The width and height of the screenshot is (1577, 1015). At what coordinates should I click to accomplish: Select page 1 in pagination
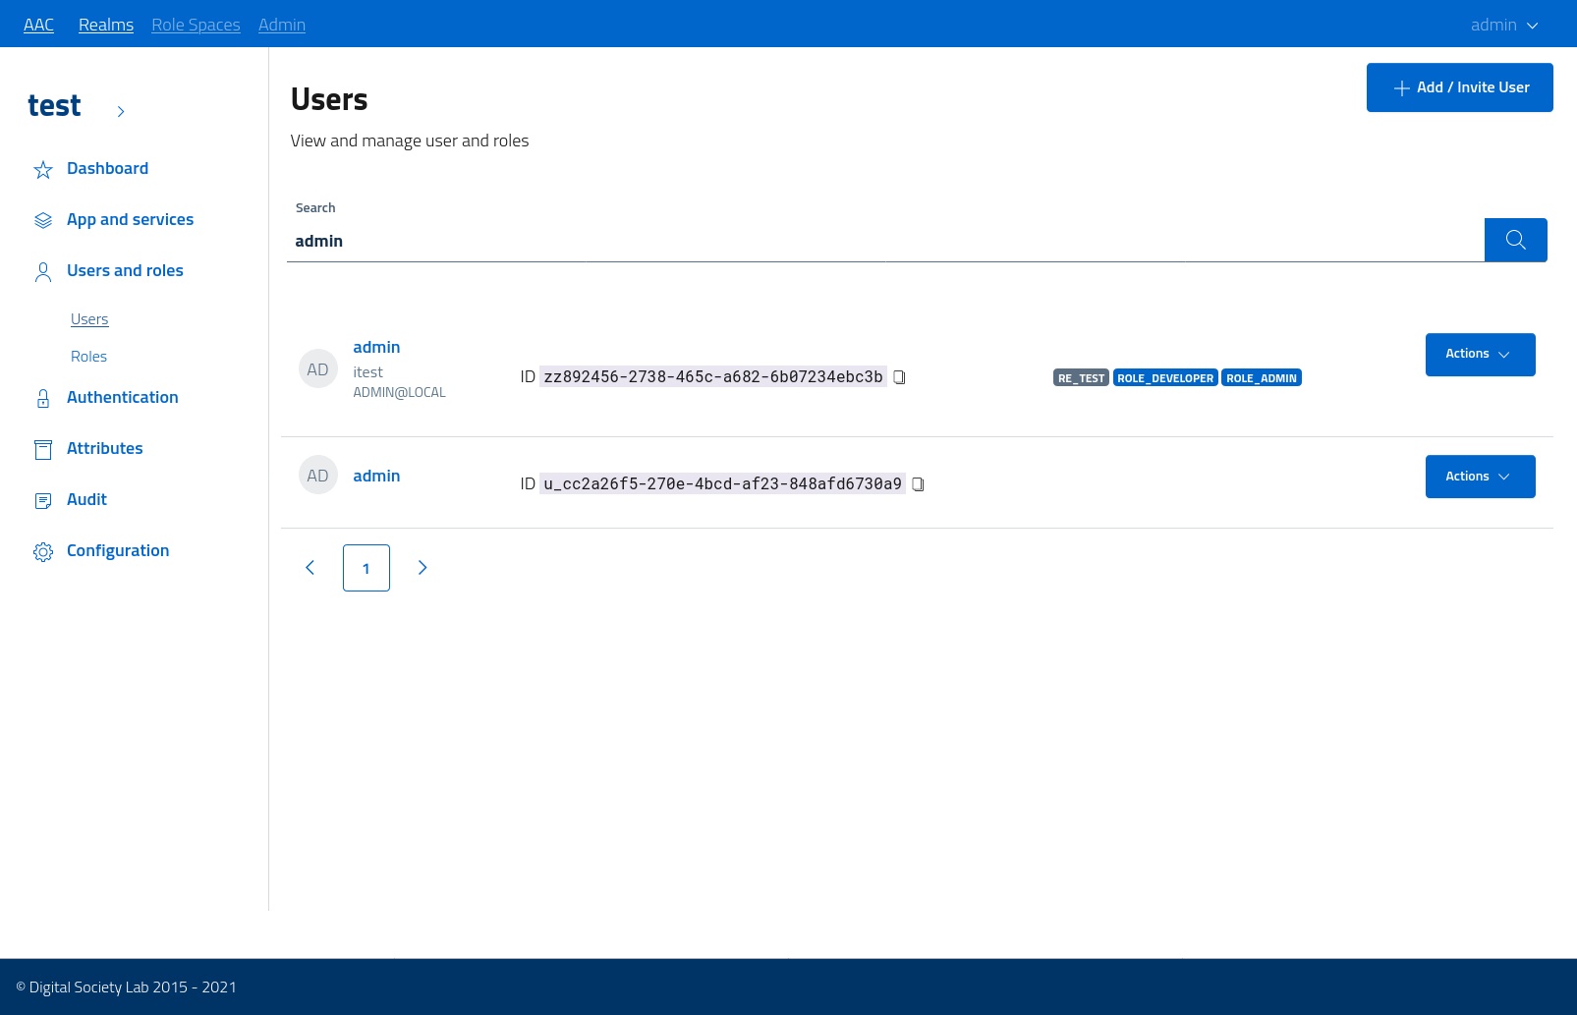[366, 568]
